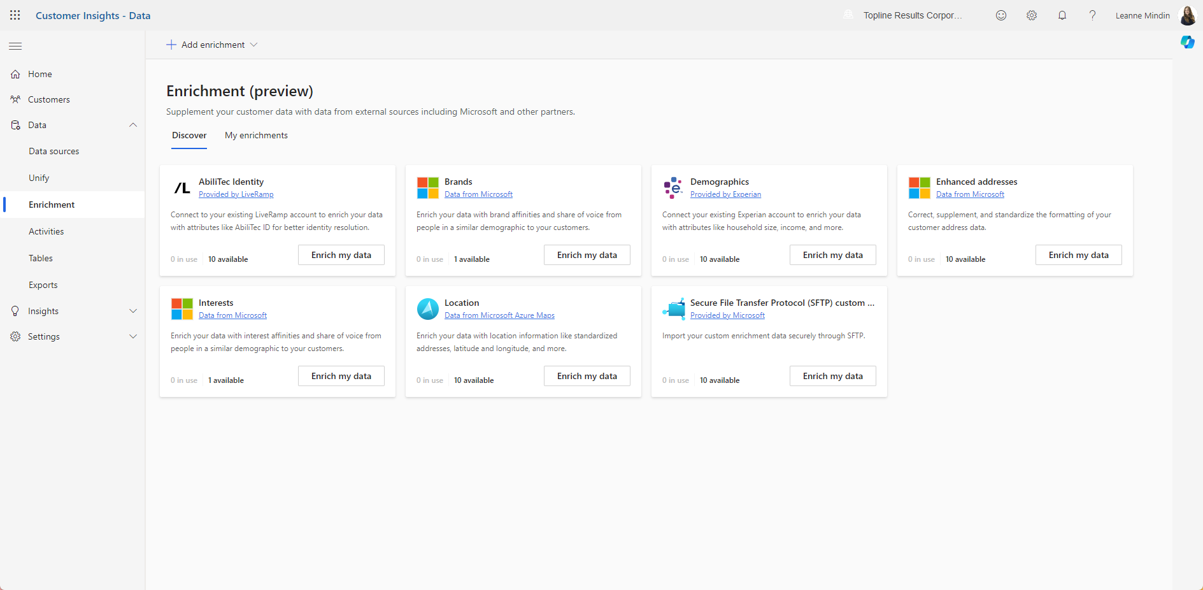Click the Customers people icon

click(x=15, y=99)
